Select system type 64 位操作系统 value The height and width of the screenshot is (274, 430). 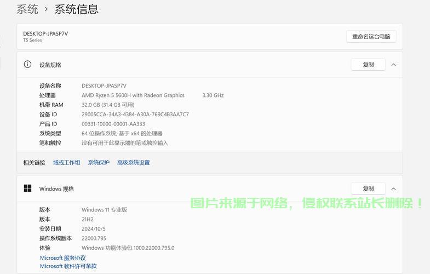point(122,134)
